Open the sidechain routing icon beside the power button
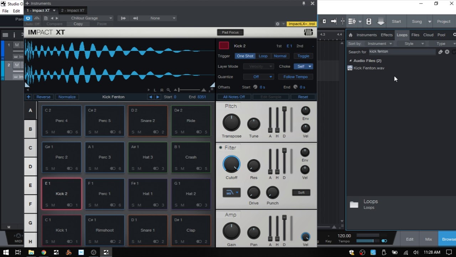 (x=37, y=18)
